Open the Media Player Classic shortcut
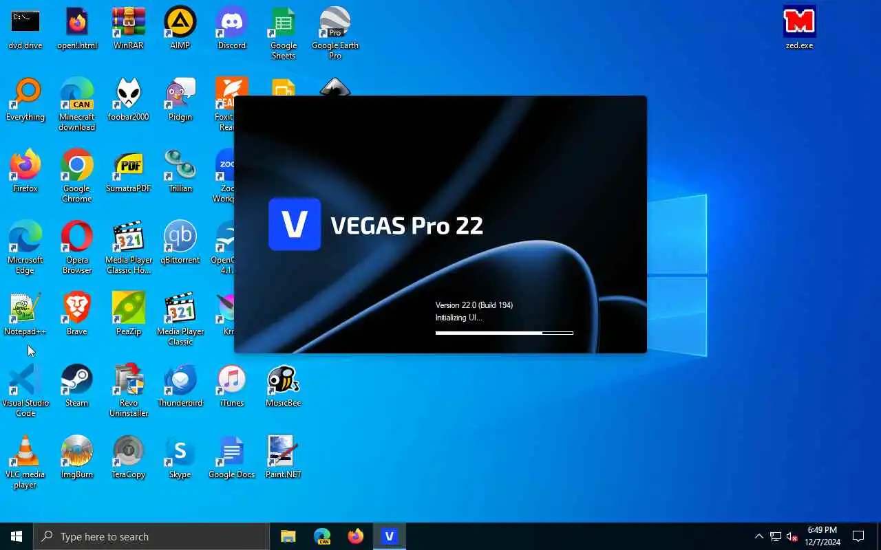The width and height of the screenshot is (881, 550). (180, 319)
